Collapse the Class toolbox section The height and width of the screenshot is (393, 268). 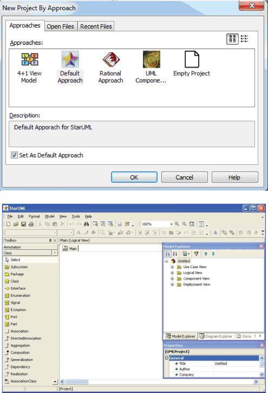pyautogui.click(x=55, y=252)
